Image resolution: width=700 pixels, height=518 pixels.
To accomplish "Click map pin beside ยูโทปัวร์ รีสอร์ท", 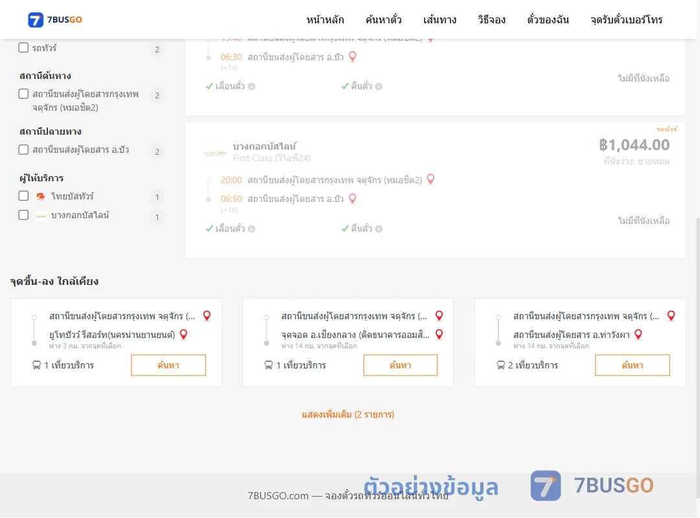I will pyautogui.click(x=183, y=335).
